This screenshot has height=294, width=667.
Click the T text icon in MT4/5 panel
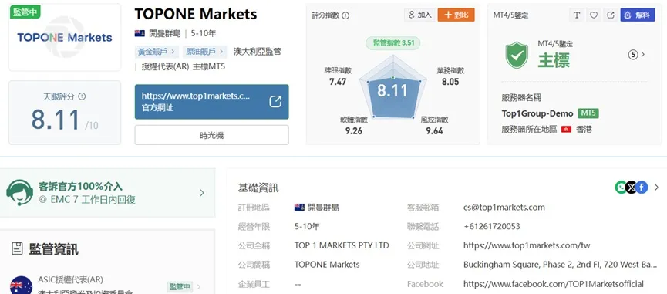coord(576,15)
